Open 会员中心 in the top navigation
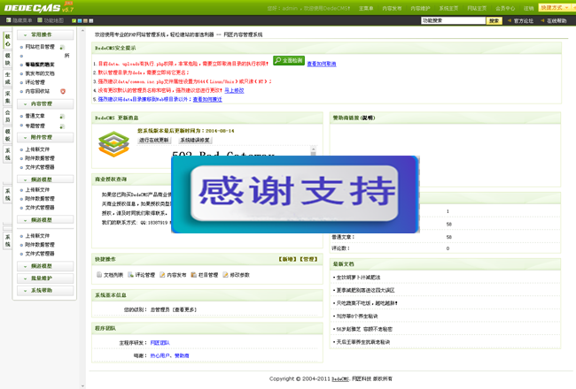This screenshot has height=389, width=576. tap(505, 9)
